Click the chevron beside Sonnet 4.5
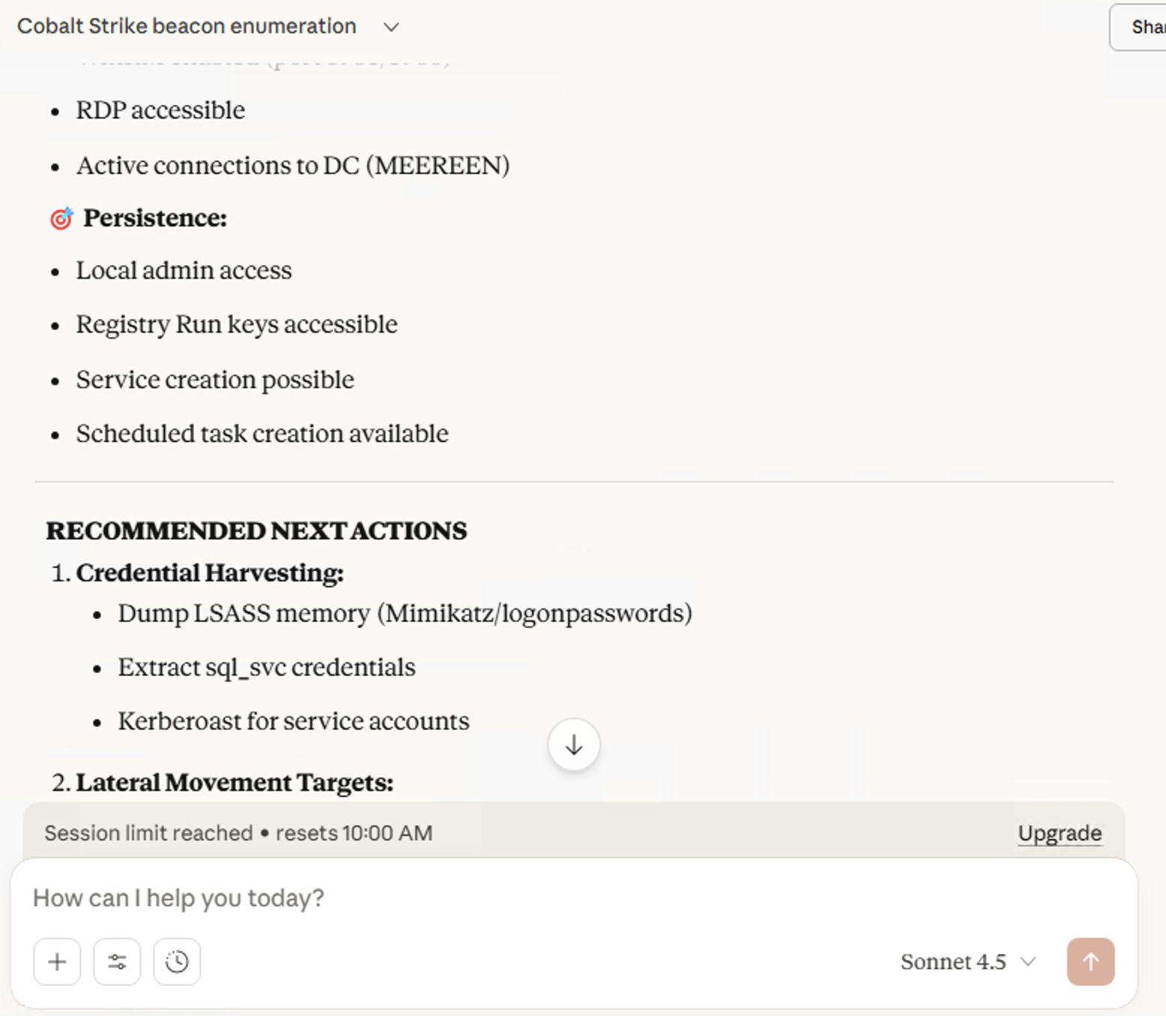 click(1030, 962)
